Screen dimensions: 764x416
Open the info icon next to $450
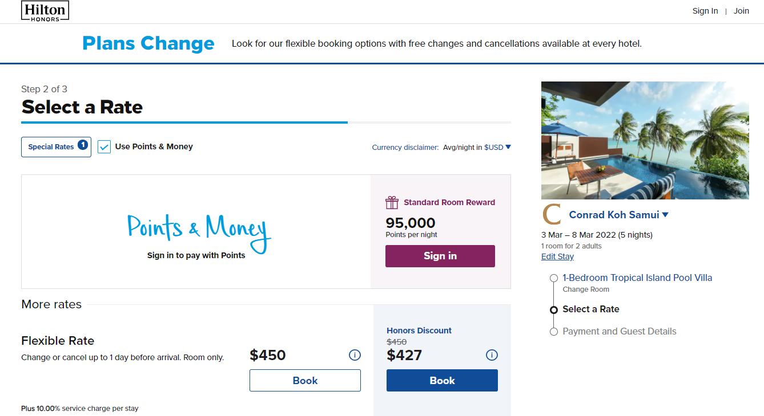click(x=355, y=355)
